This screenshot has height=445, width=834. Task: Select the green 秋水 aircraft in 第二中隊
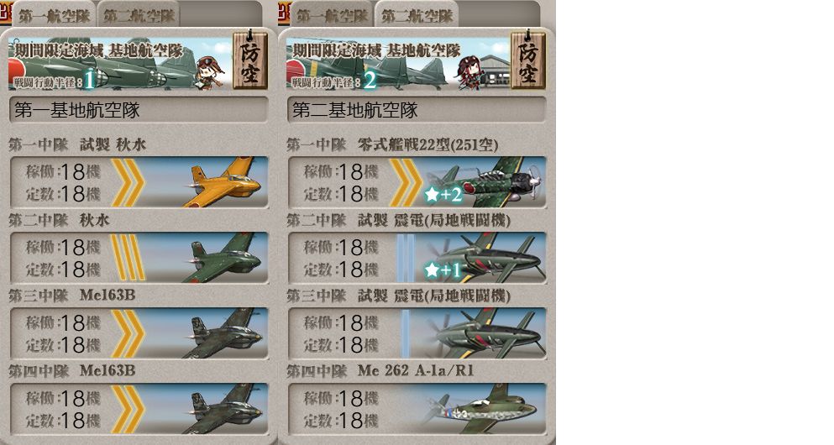(223, 257)
